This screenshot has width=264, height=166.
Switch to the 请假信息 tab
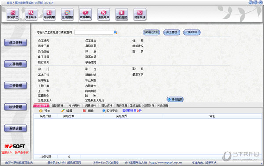[121, 105]
